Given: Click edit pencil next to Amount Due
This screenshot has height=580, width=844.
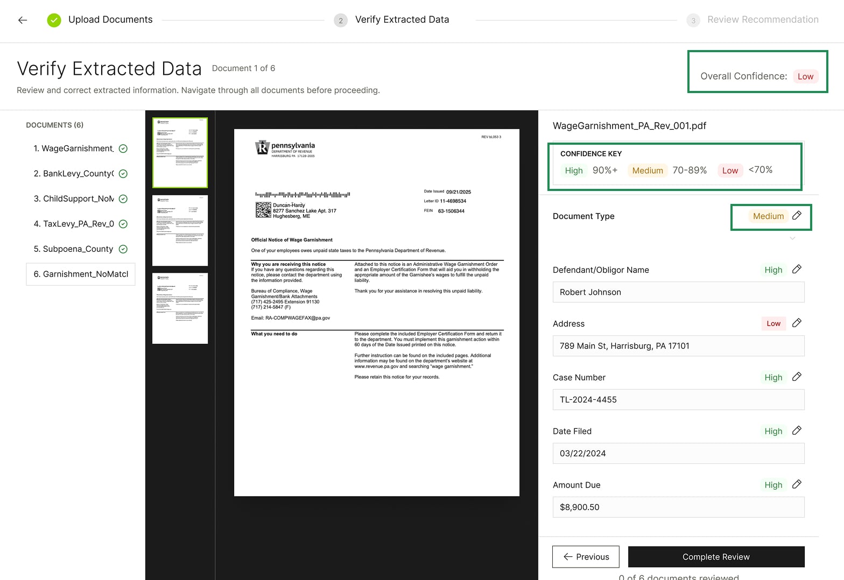Looking at the screenshot, I should coord(797,485).
